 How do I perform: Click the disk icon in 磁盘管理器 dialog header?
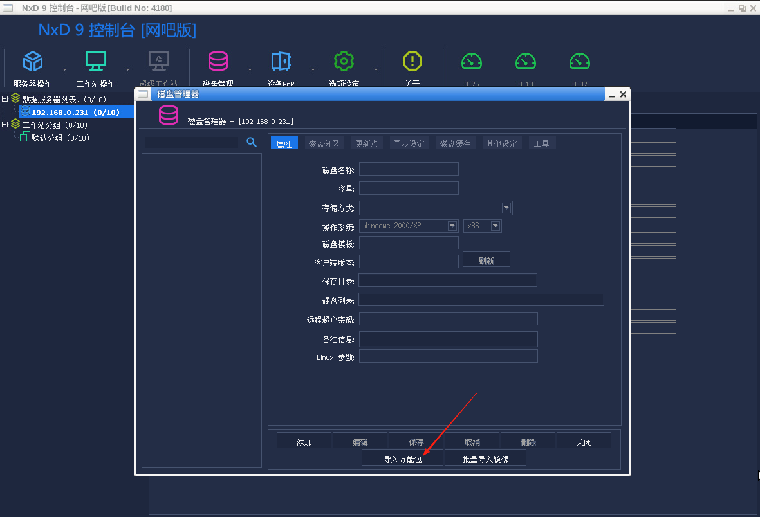pos(168,115)
